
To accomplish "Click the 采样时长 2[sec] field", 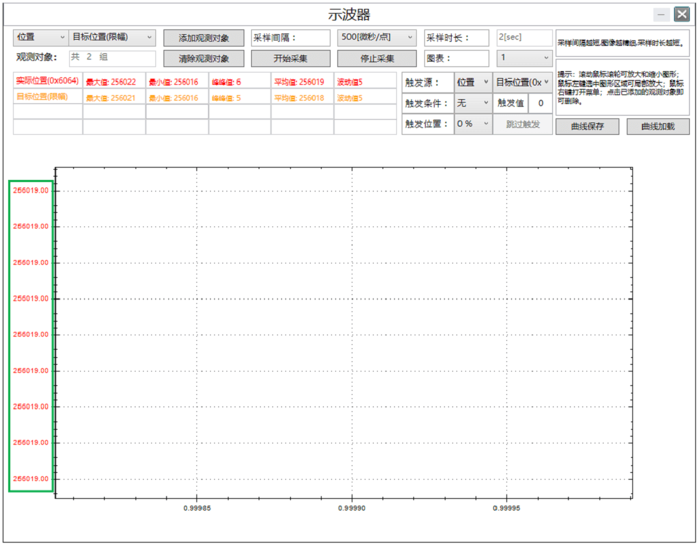I will point(524,37).
